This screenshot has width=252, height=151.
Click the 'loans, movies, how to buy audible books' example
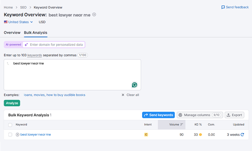[x=54, y=95]
